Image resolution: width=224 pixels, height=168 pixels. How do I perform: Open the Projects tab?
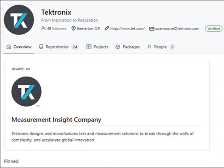click(97, 47)
